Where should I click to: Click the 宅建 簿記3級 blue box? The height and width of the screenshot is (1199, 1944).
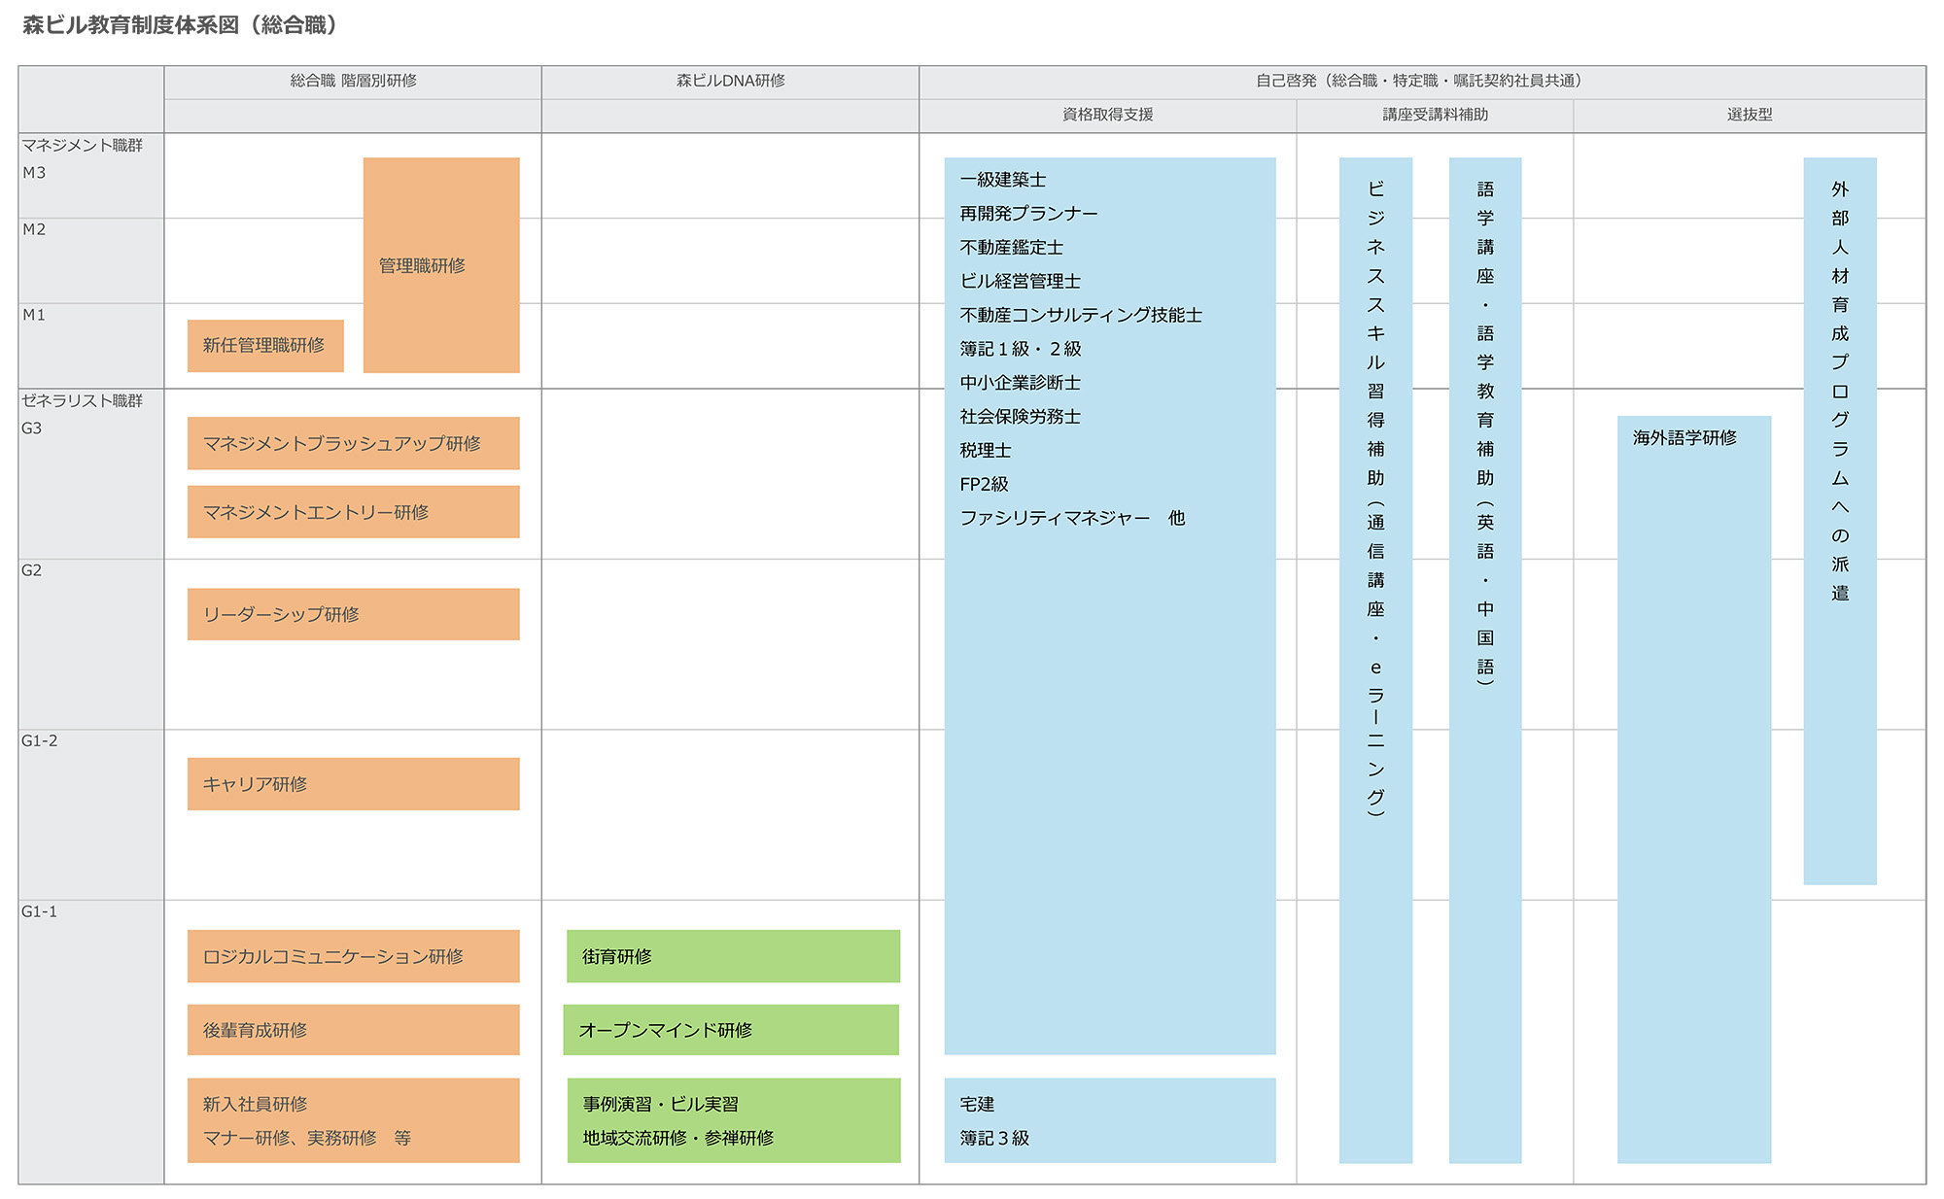1109,1120
